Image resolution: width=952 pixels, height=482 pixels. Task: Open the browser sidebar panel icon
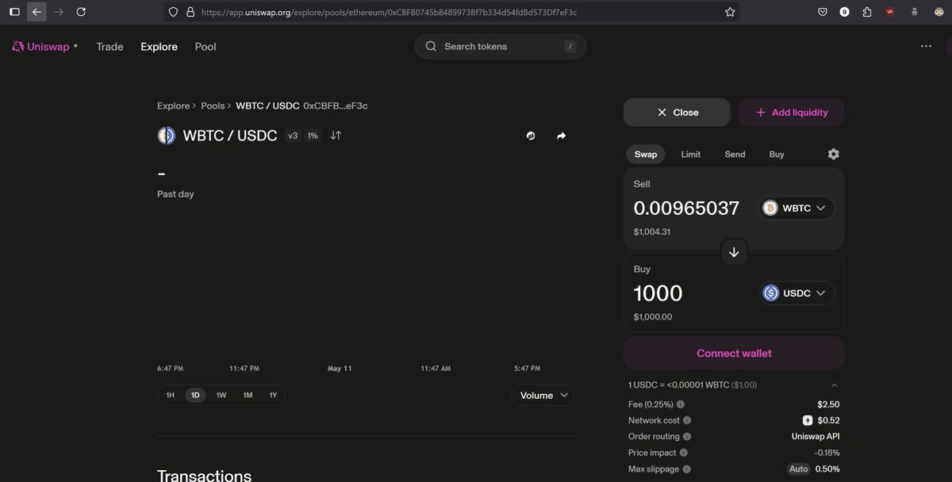tap(14, 12)
